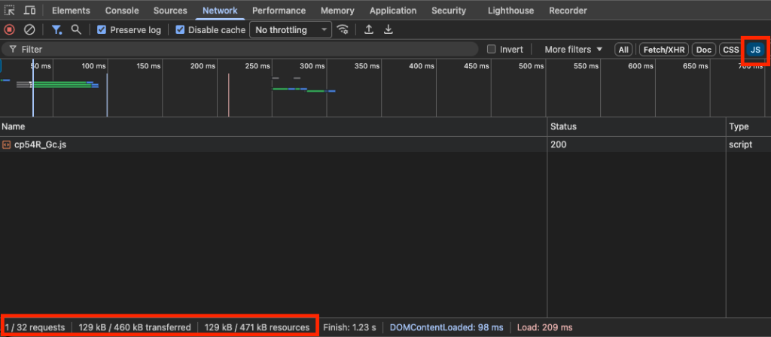
Task: Click the script icon beside cp54R_Gc.js
Action: click(6, 145)
